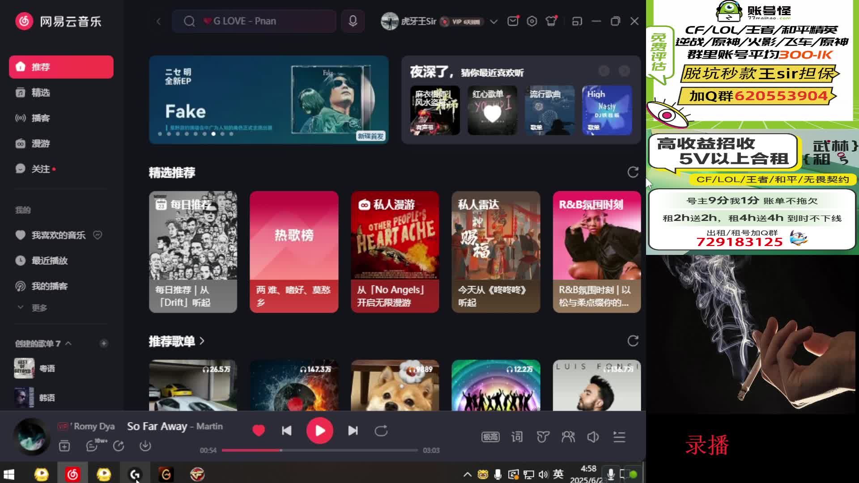Open 我喜欢的音乐 playlist
Screen dimensions: 859x483
tap(58, 235)
